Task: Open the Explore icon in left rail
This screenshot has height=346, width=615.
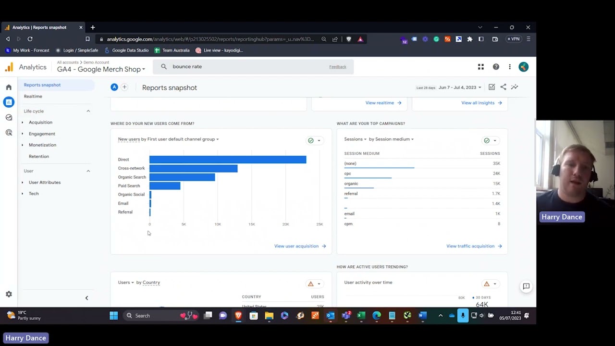Action: (x=9, y=117)
